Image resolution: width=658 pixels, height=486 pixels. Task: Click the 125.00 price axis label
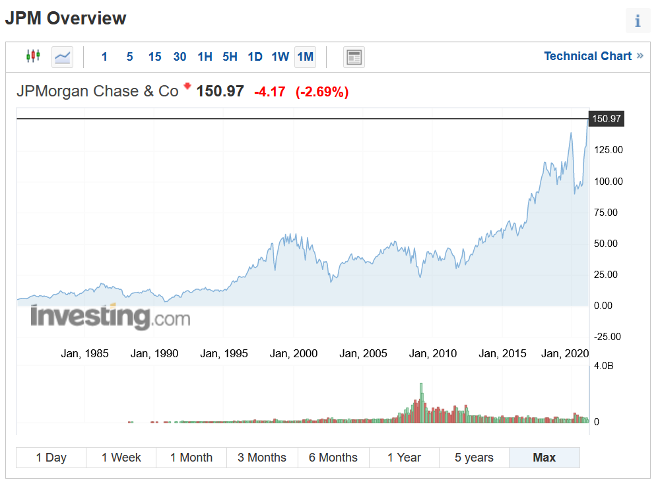pos(609,150)
